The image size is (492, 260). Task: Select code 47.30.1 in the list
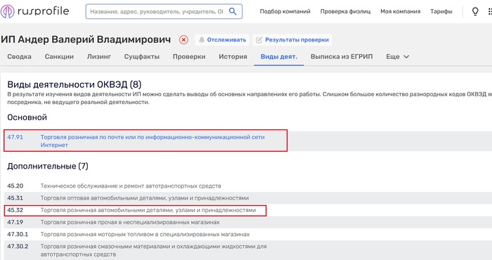pyautogui.click(x=18, y=234)
